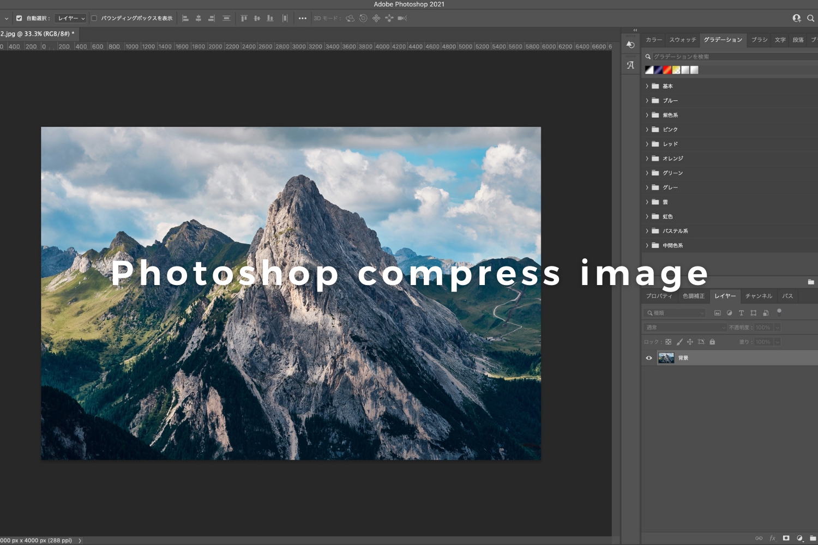Click the add layer mask icon
The height and width of the screenshot is (545, 818).
(x=786, y=538)
